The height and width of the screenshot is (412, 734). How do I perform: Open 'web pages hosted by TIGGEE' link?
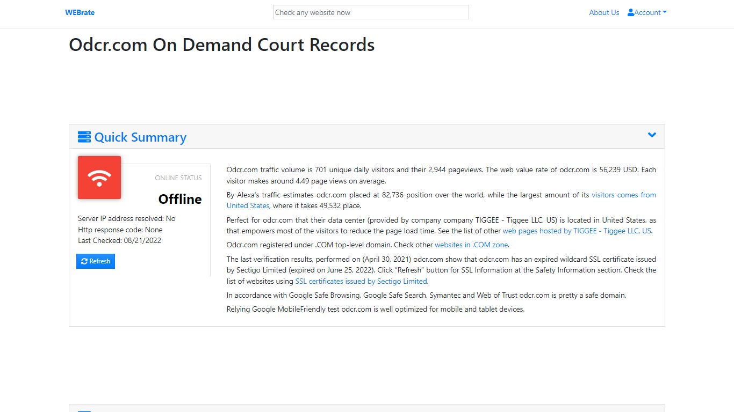click(577, 231)
